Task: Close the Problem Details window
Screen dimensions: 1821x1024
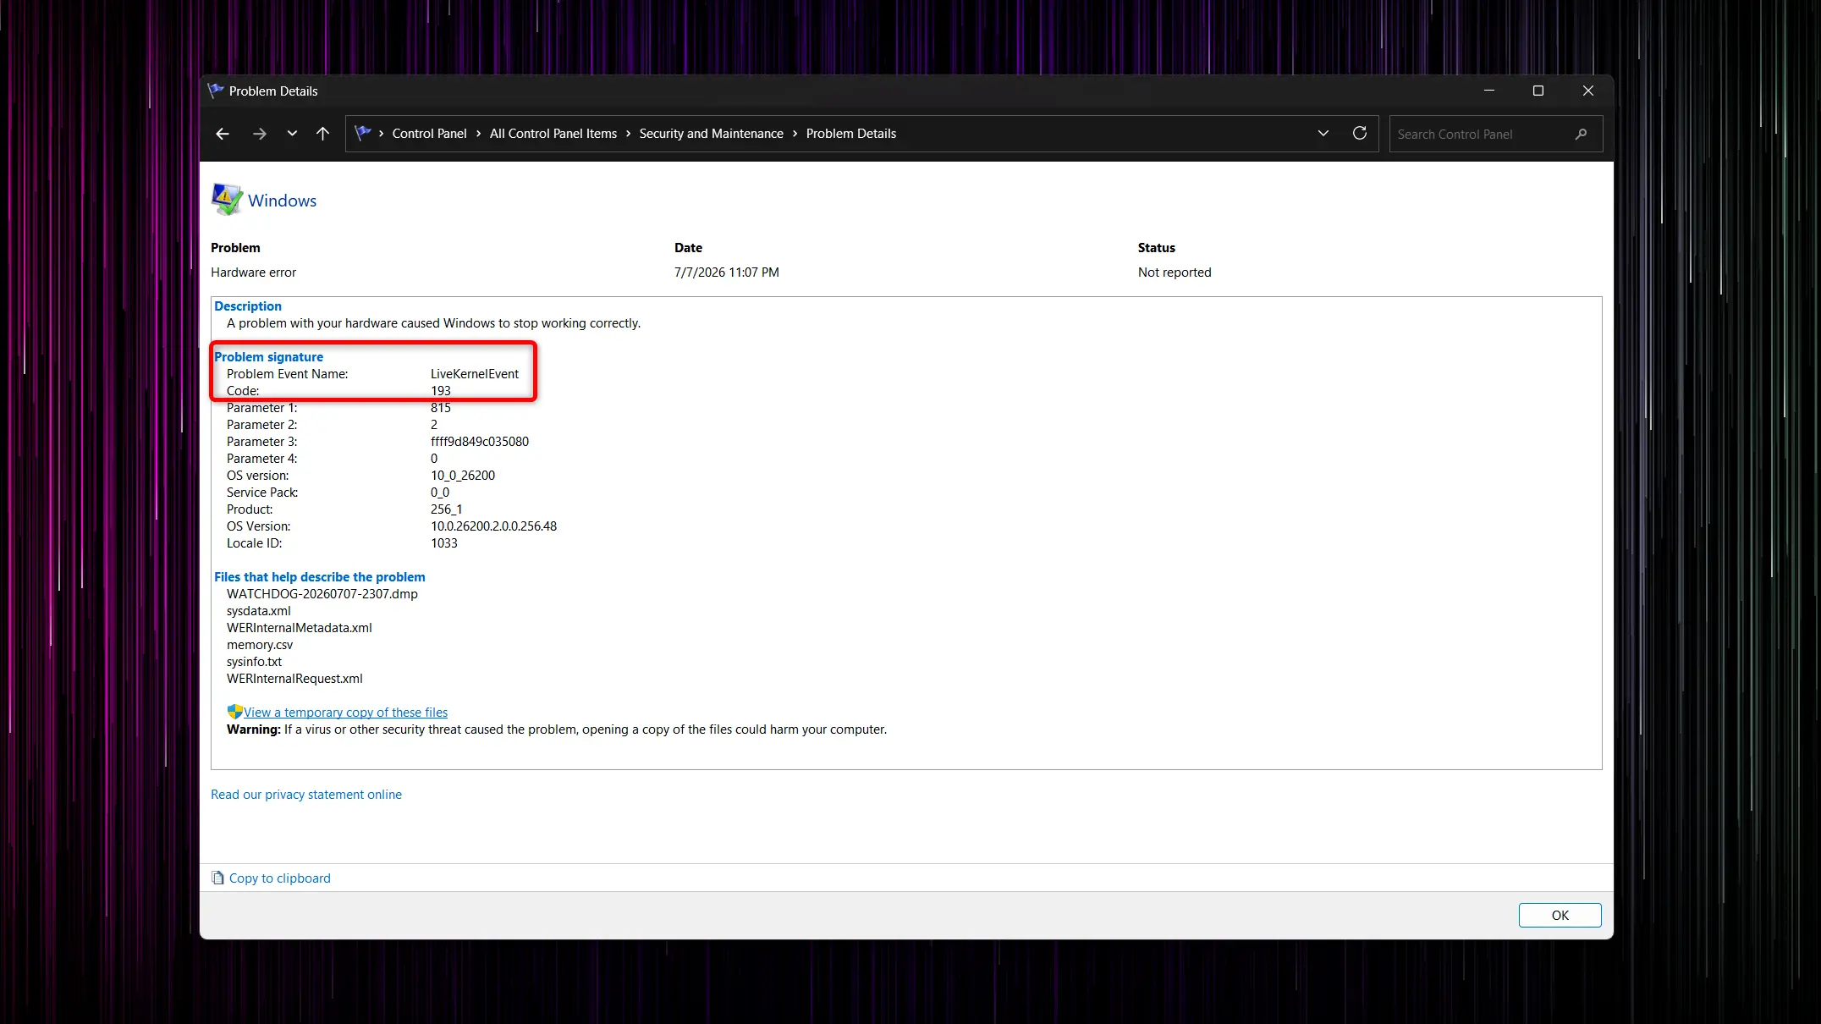Action: tap(1588, 91)
